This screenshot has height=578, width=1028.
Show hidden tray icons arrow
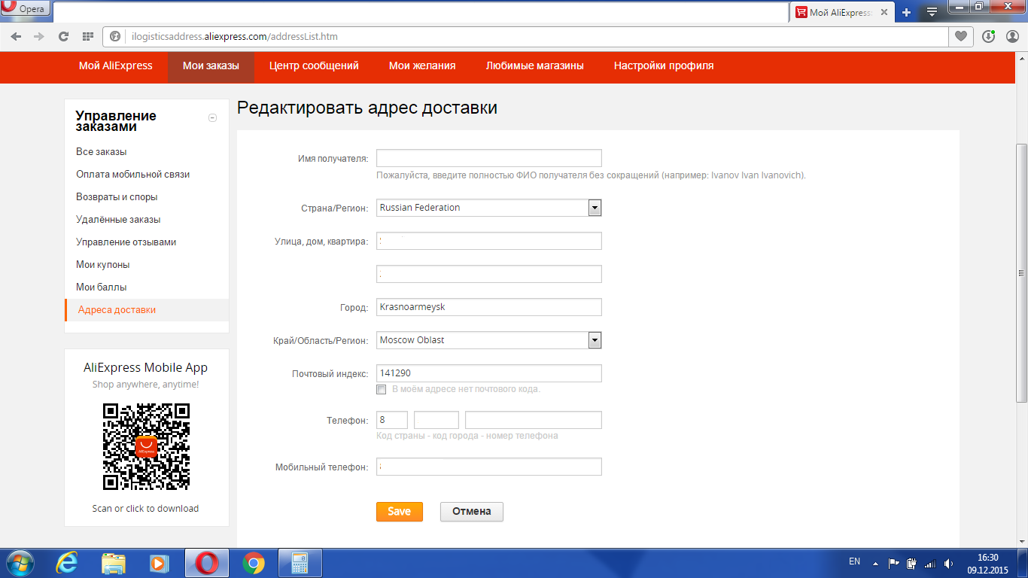[x=875, y=563]
